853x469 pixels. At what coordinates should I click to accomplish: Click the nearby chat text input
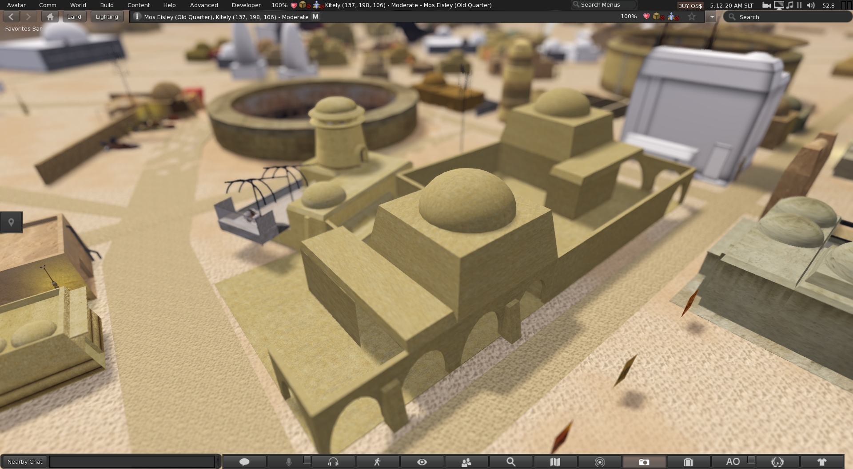click(132, 462)
